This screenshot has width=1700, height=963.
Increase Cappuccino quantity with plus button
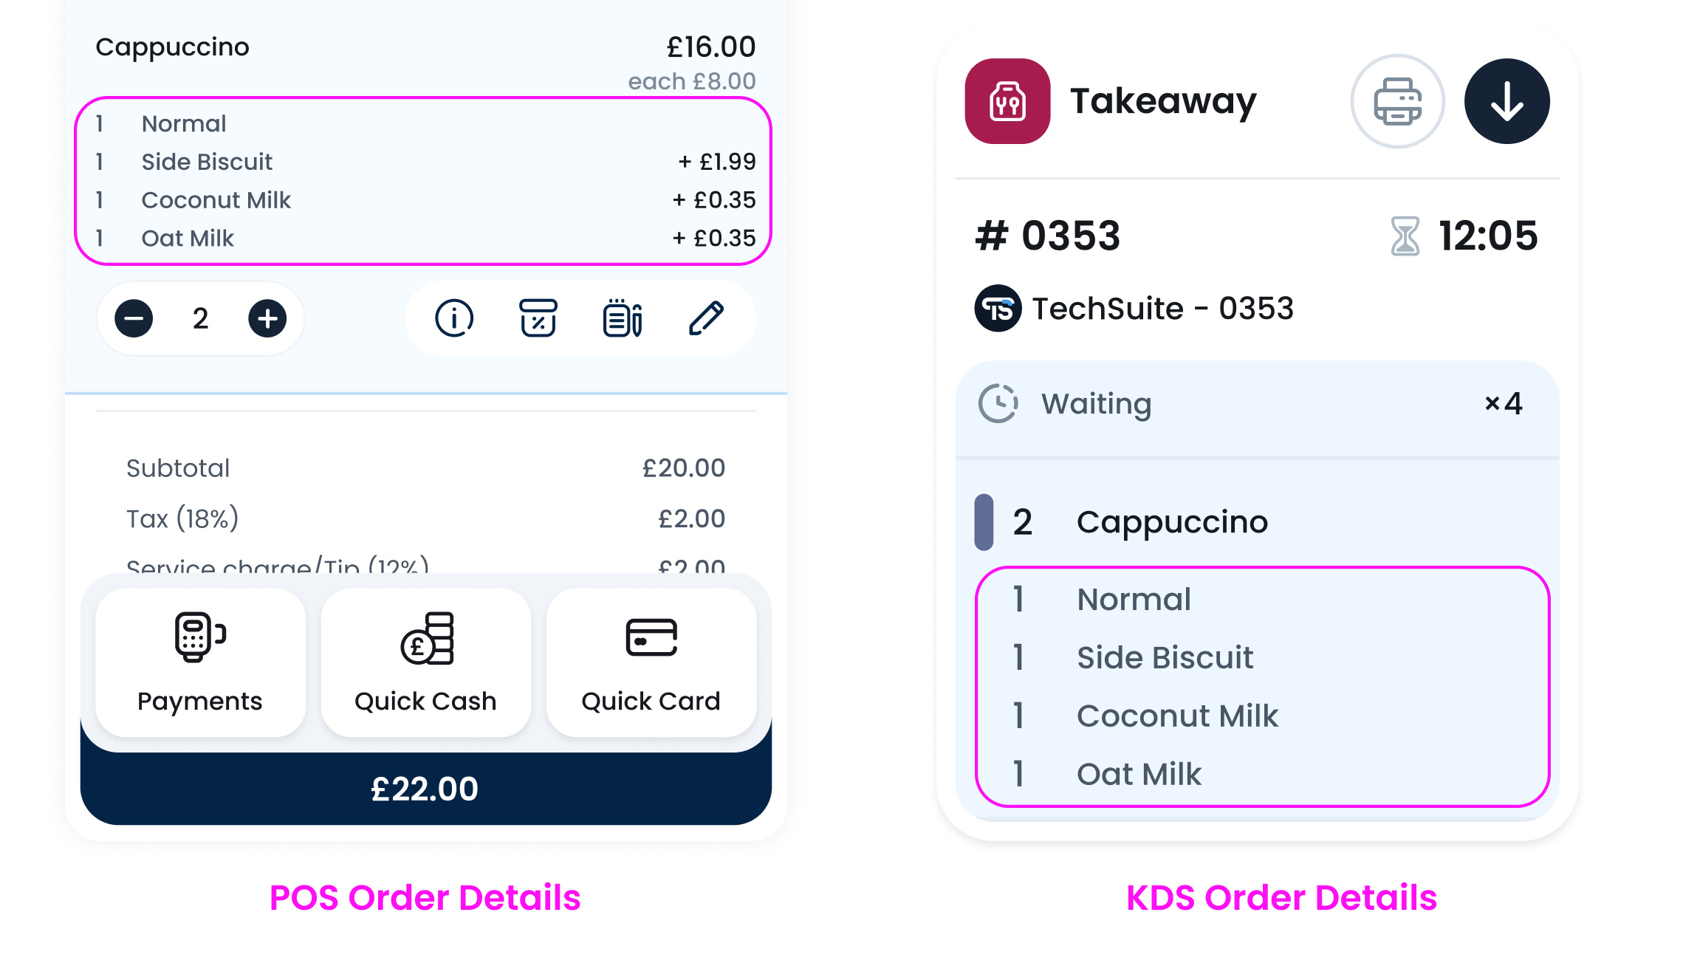pos(267,319)
